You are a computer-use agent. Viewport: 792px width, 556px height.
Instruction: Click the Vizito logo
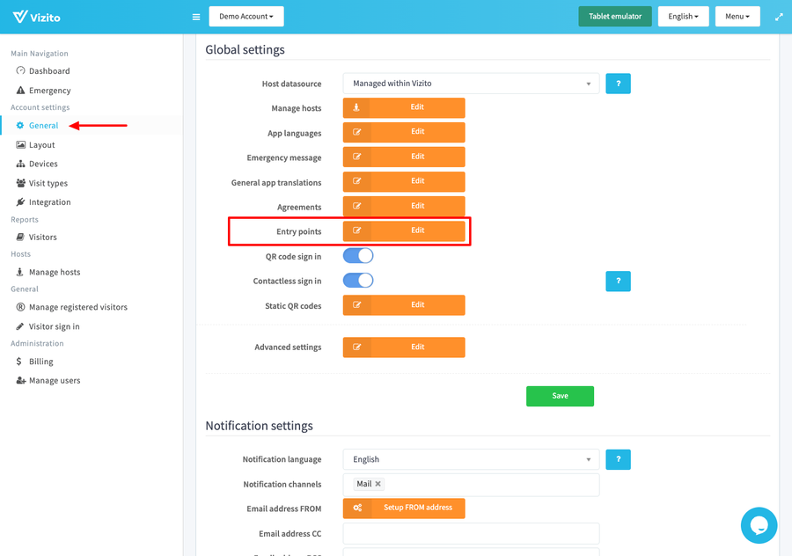[x=37, y=17]
